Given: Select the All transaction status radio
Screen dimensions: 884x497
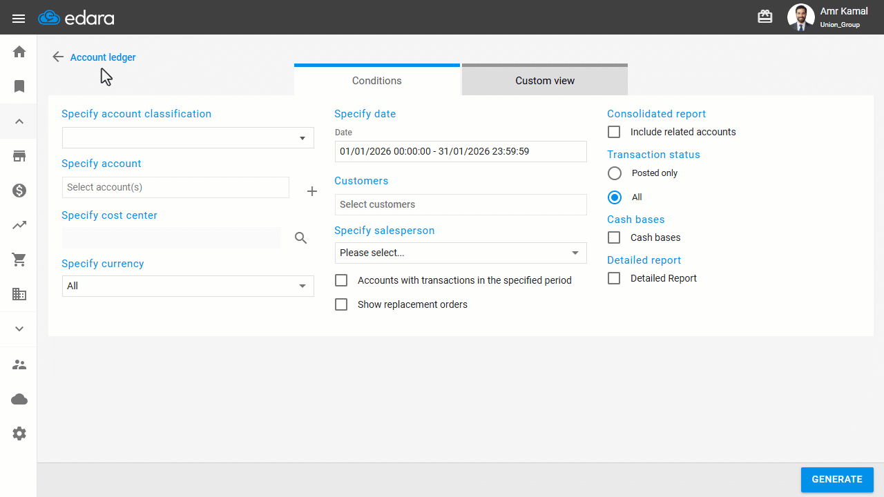Looking at the screenshot, I should (x=615, y=197).
